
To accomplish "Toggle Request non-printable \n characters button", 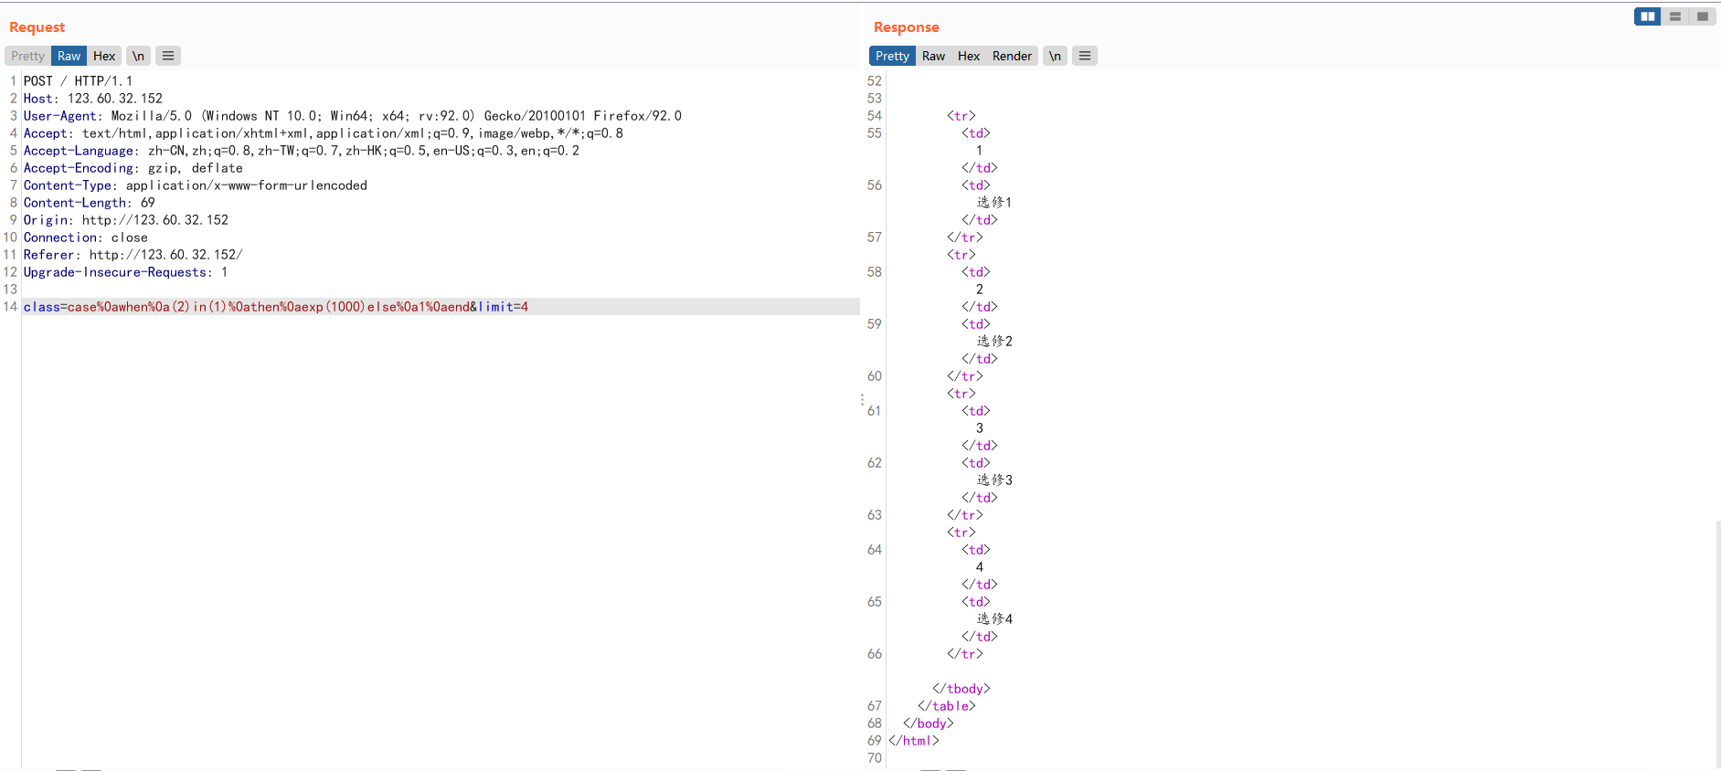I will [138, 56].
